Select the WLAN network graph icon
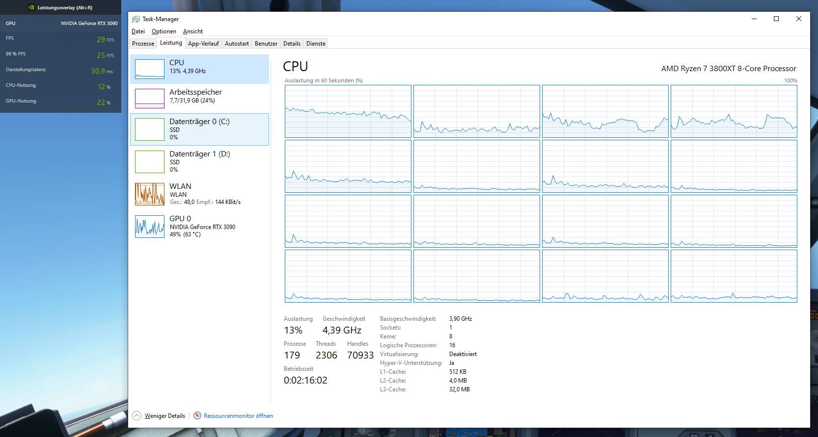Screen dimensions: 818x437 click(x=150, y=194)
